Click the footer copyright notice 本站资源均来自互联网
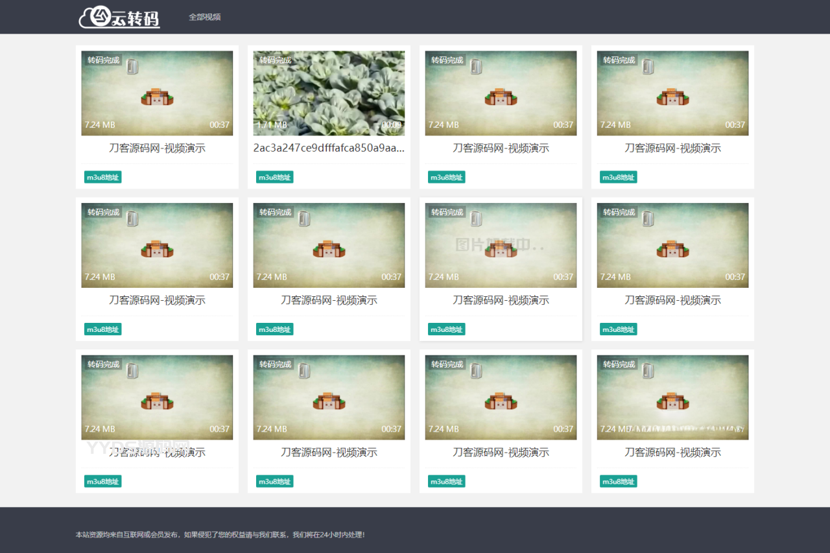Image resolution: width=830 pixels, height=553 pixels. [220, 535]
